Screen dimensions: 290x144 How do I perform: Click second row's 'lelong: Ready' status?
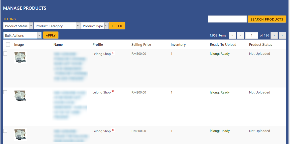220,92
